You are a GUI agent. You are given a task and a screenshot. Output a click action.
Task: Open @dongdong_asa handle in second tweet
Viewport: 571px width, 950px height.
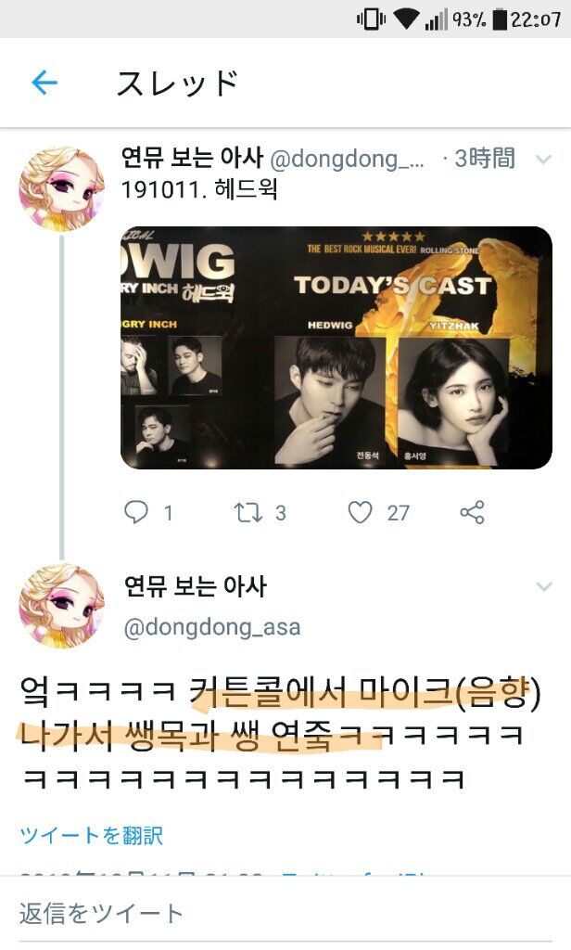tap(212, 627)
